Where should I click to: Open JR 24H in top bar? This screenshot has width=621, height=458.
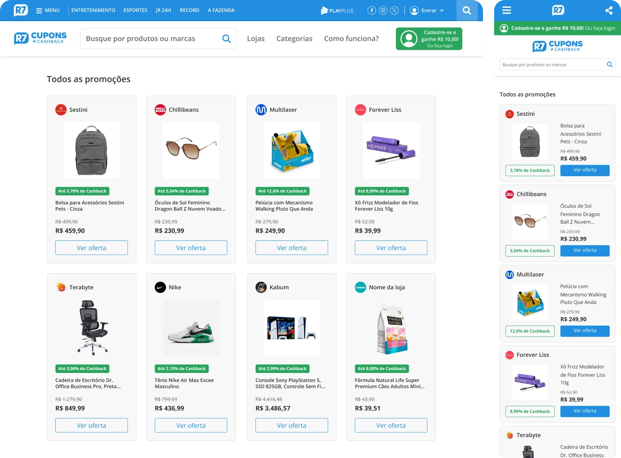pos(163,10)
